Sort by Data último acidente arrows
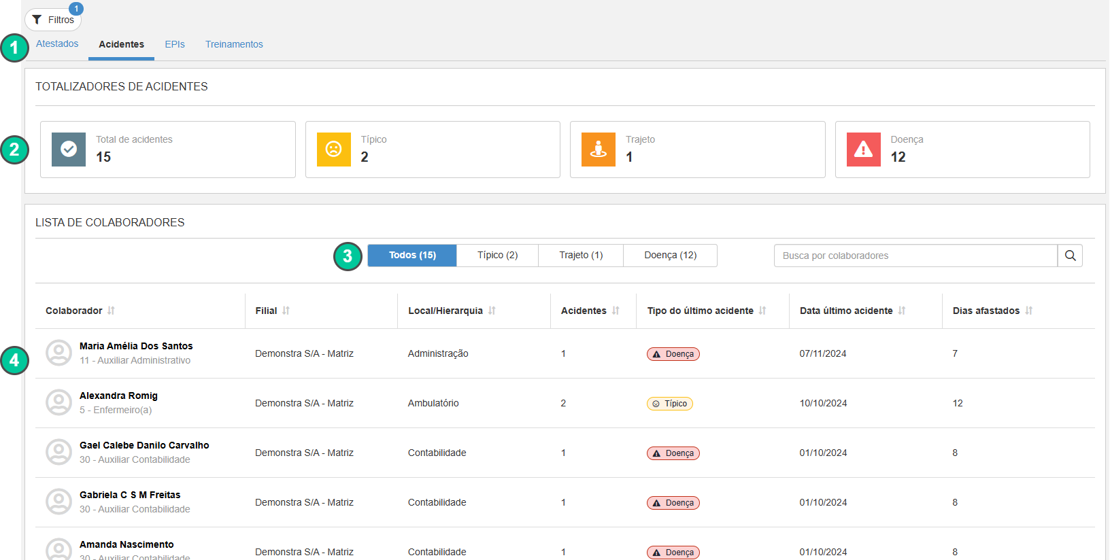 click(x=902, y=311)
